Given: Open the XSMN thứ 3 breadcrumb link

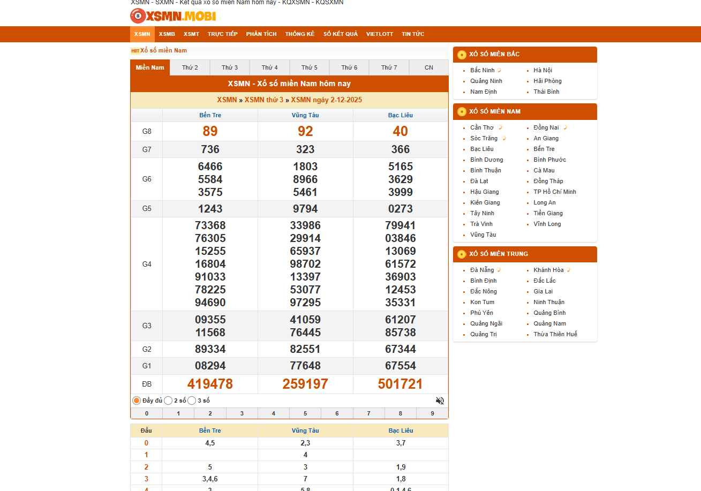Looking at the screenshot, I should [x=264, y=100].
